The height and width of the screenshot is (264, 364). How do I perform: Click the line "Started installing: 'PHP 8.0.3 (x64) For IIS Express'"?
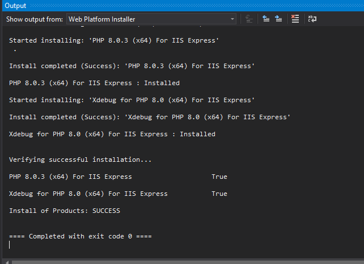114,40
